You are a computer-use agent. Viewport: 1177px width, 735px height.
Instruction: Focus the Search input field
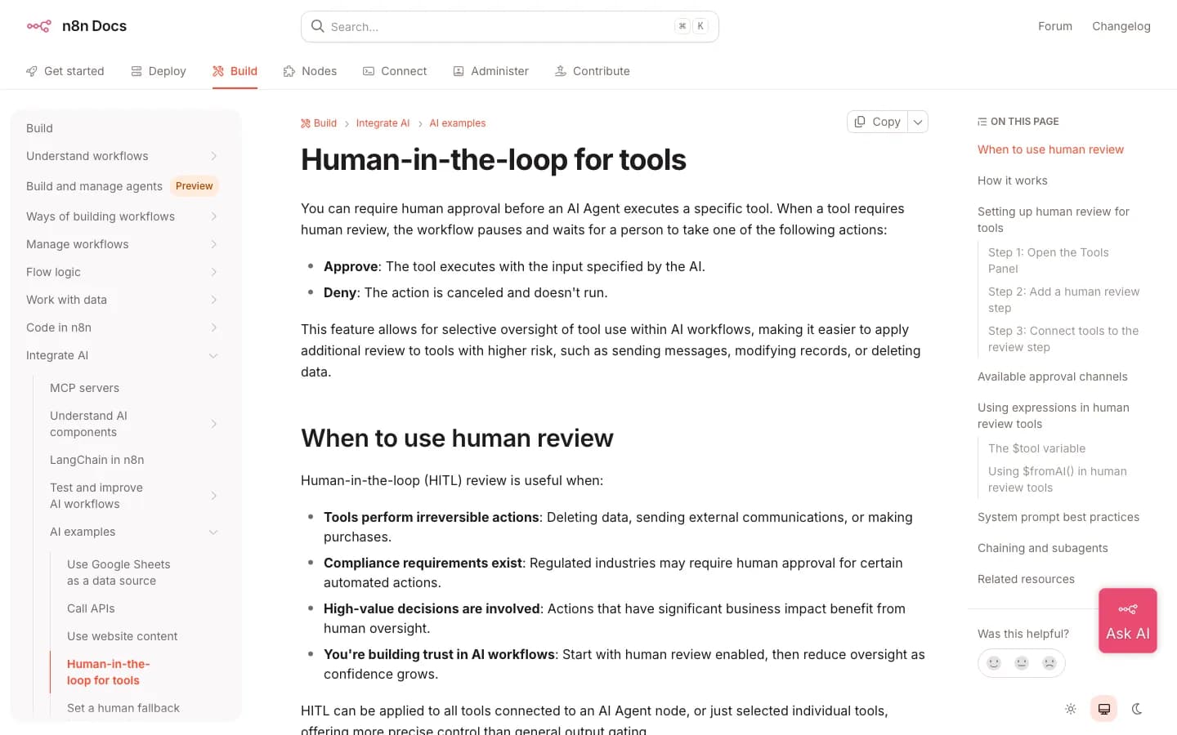(x=510, y=26)
